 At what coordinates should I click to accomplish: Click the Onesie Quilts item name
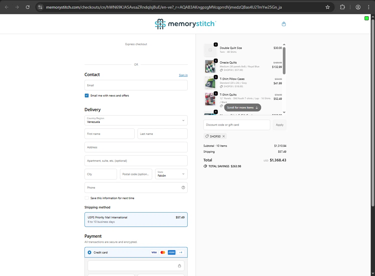tap(228, 63)
